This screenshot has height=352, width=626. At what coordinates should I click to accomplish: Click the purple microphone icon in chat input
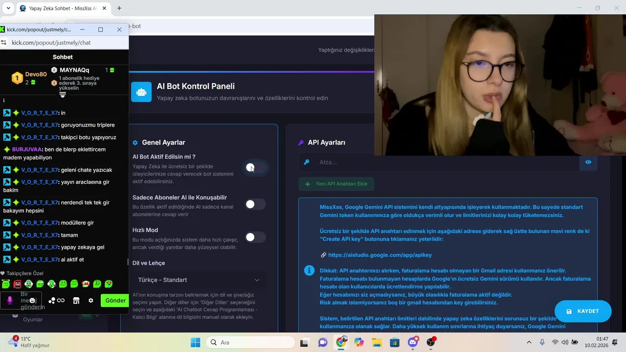10,300
